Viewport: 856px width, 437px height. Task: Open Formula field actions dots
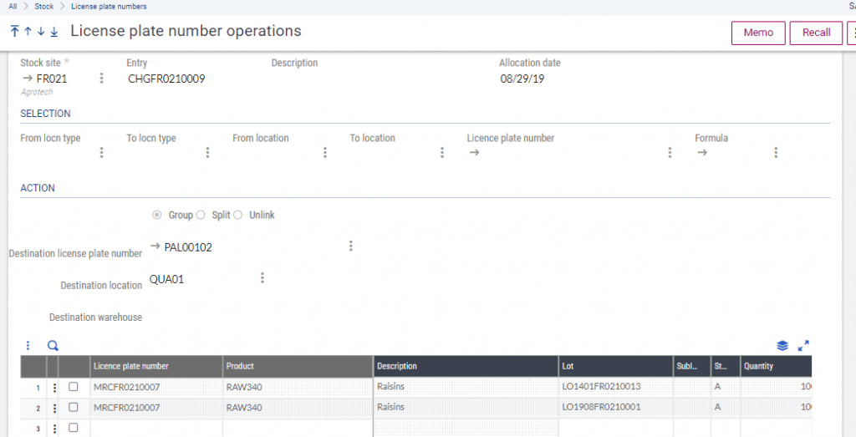[x=776, y=153]
